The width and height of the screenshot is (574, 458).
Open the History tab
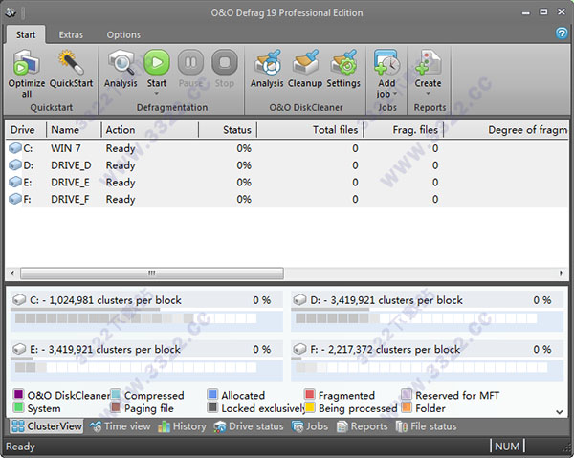pos(182,426)
